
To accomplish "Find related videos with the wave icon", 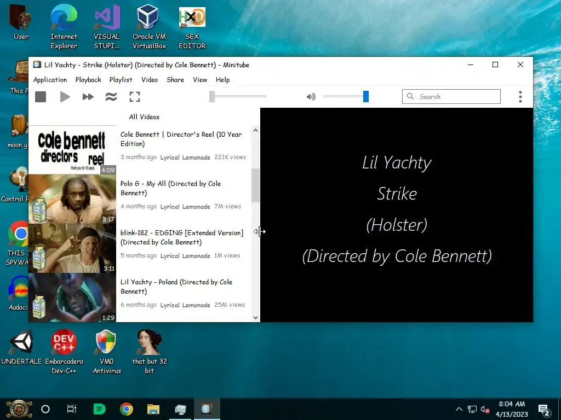I will 111,97.
